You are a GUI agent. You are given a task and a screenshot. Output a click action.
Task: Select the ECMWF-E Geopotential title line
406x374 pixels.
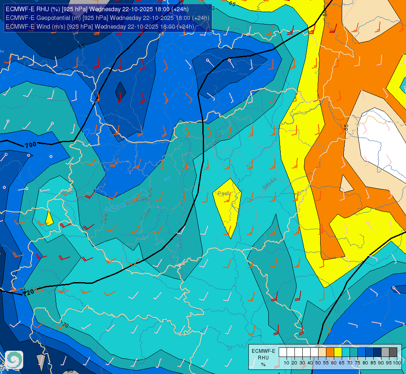coord(107,18)
